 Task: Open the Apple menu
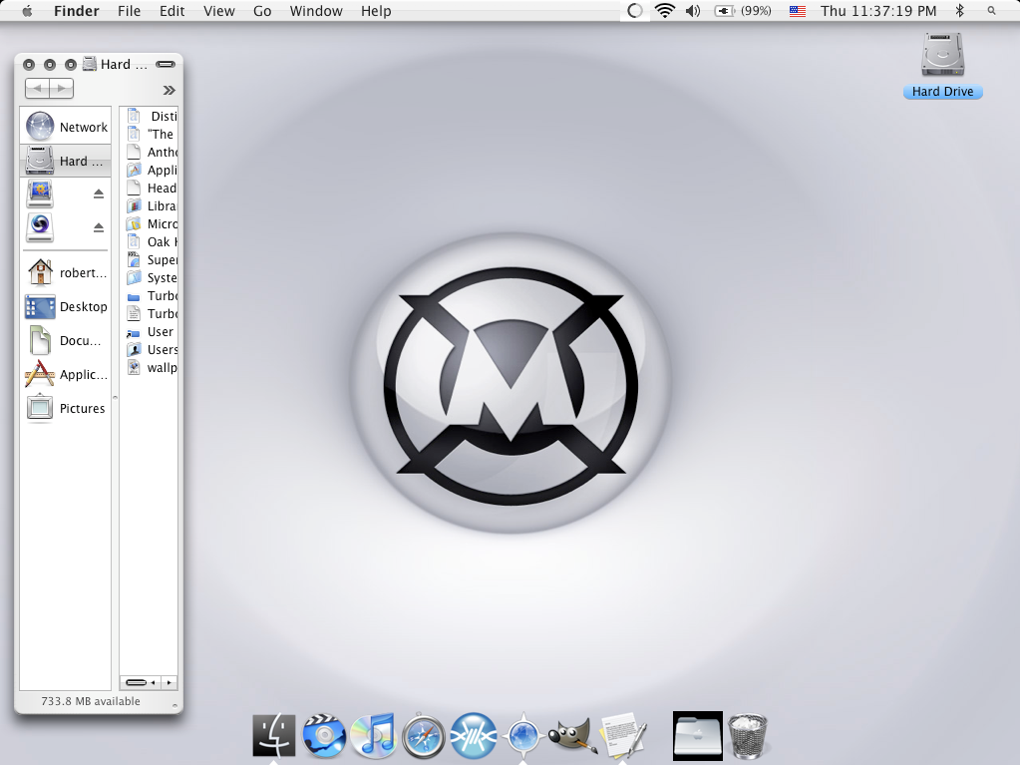pyautogui.click(x=27, y=11)
